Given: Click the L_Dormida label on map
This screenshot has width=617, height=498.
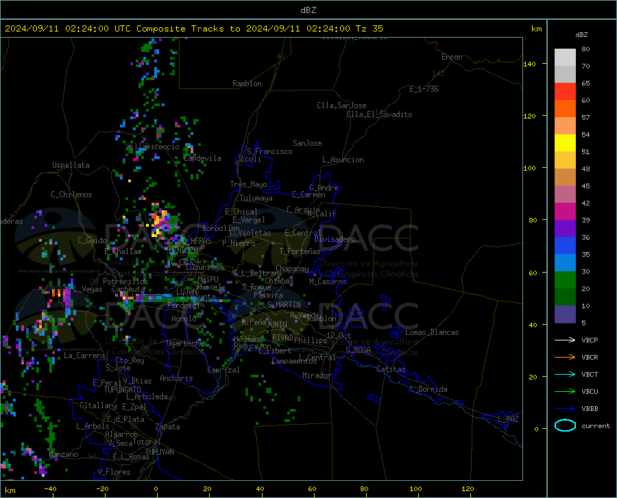Looking at the screenshot, I should pyautogui.click(x=428, y=389).
